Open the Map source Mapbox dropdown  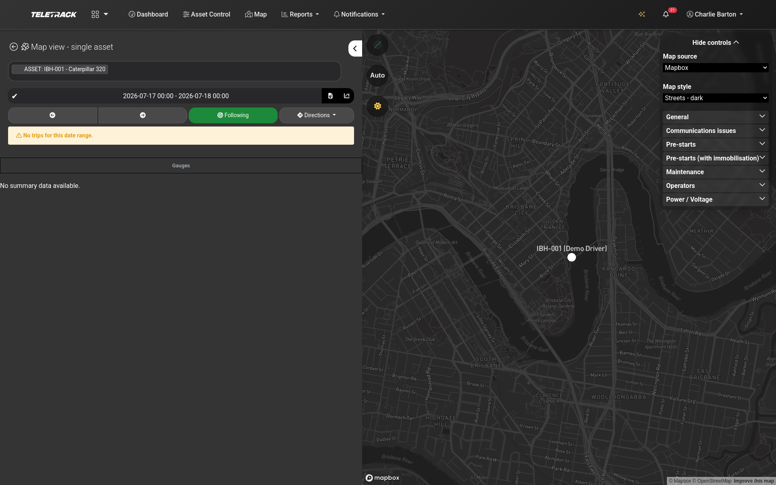pyautogui.click(x=715, y=68)
